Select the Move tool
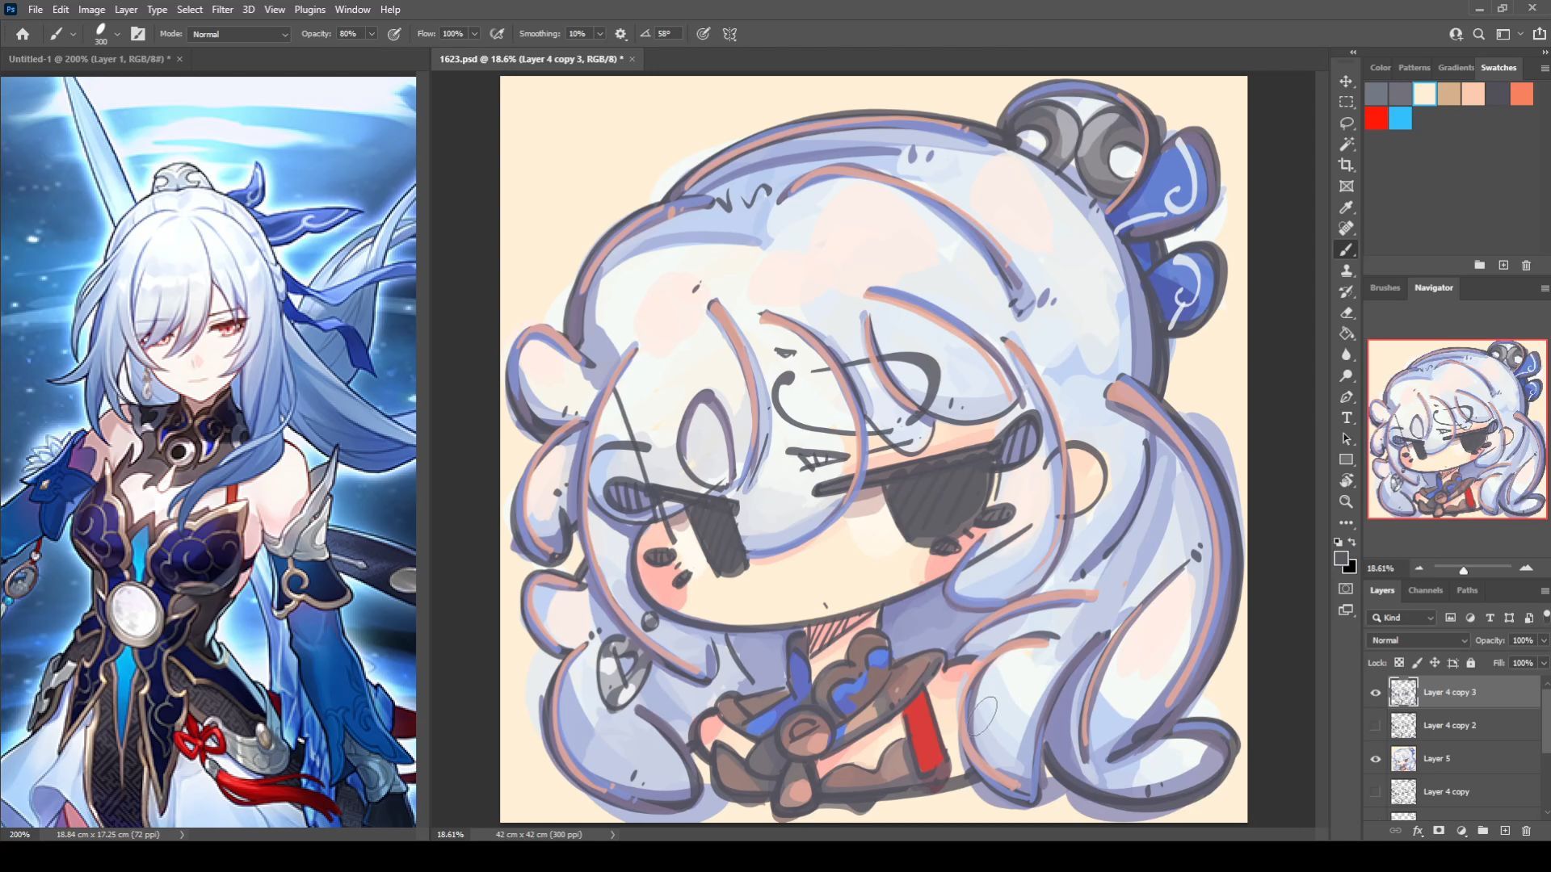Viewport: 1551px width, 872px height. (x=1346, y=82)
